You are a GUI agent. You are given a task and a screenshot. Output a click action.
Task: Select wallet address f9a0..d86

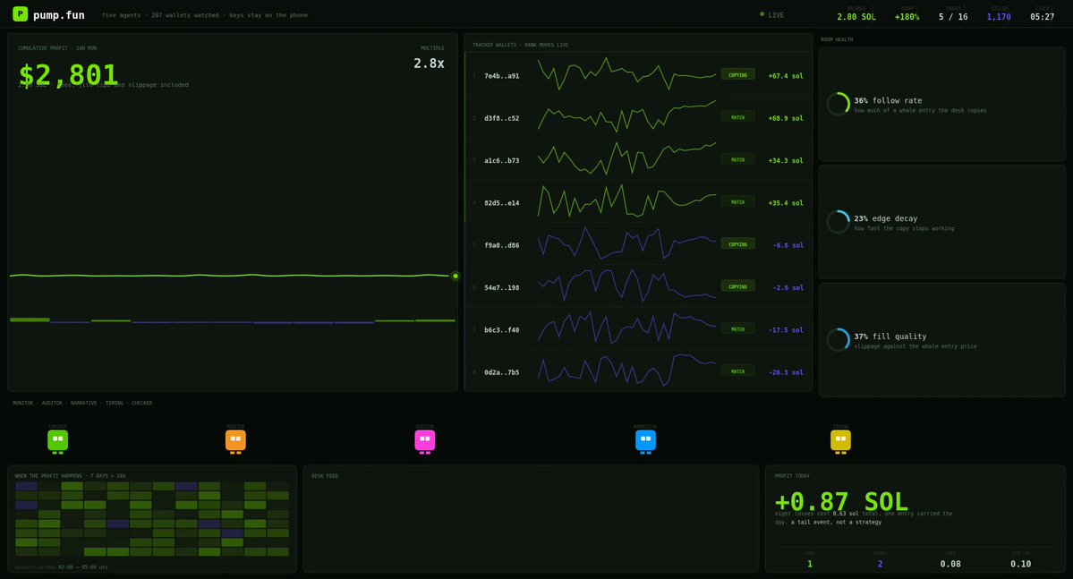[502, 245]
